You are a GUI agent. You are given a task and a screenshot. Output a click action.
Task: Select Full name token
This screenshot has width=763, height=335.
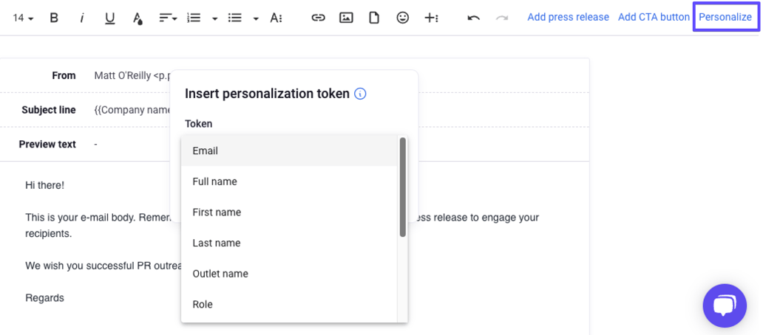[289, 182]
